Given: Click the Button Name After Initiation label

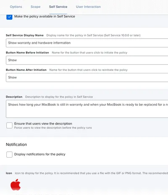Looking at the screenshot, I should click(26, 70).
